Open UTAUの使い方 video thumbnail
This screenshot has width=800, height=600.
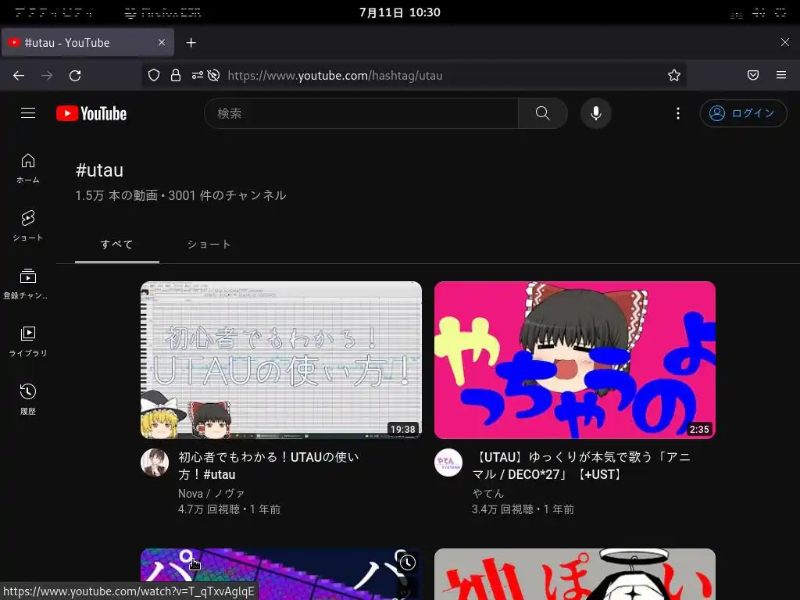pyautogui.click(x=281, y=359)
